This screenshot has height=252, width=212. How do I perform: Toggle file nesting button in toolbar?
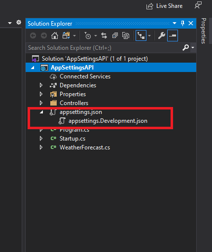click(x=141, y=36)
